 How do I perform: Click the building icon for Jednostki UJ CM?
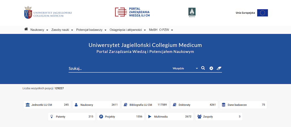(28, 105)
